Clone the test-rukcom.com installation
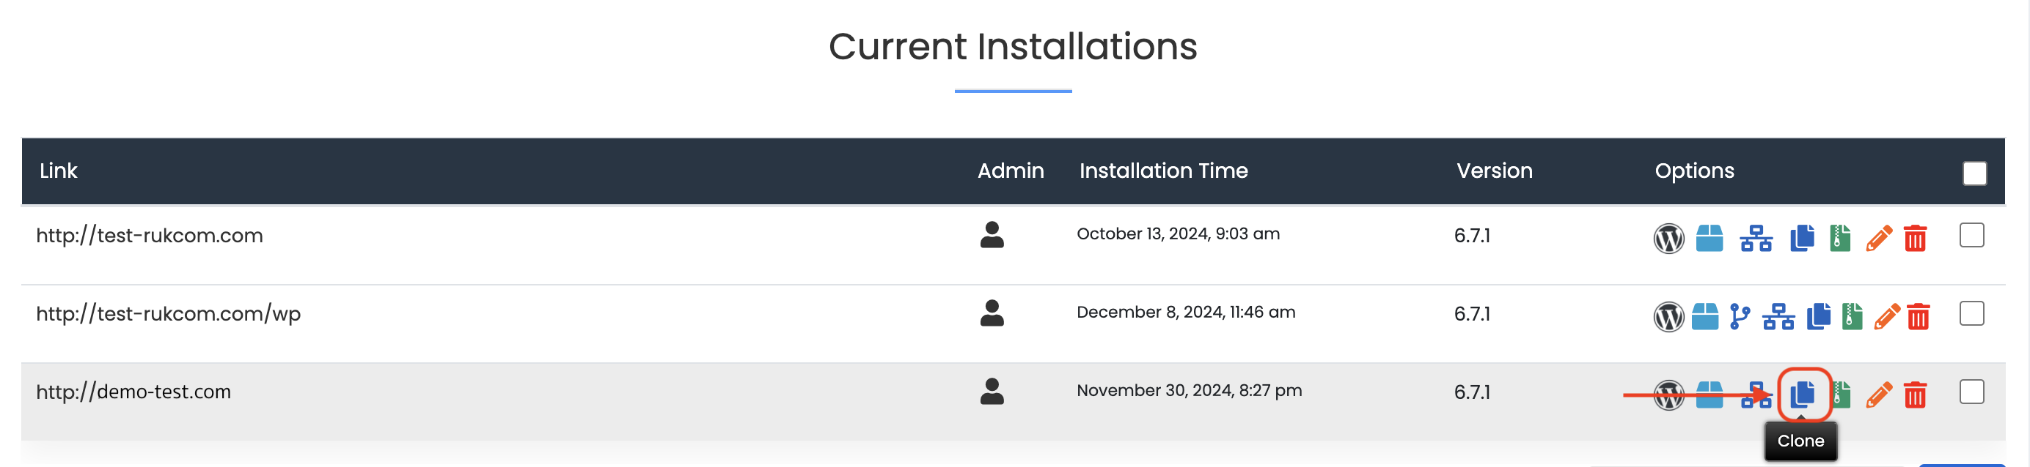Viewport: 2030px width, 467px height. (x=1801, y=238)
